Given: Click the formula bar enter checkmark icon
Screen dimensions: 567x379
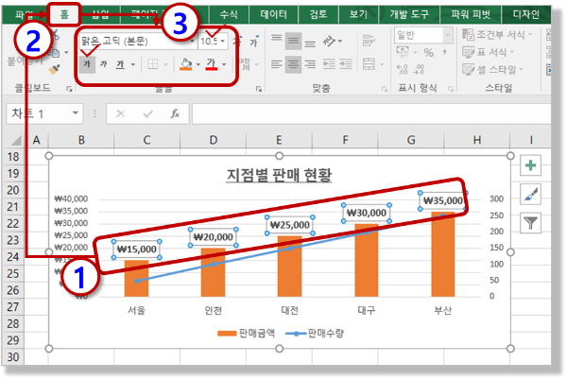Looking at the screenshot, I should (147, 114).
